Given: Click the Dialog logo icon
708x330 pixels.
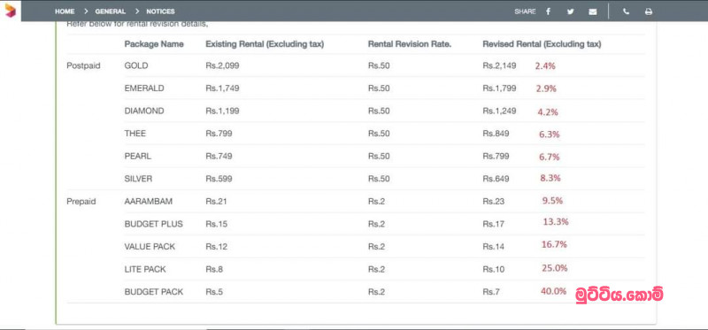Looking at the screenshot, I should point(10,11).
